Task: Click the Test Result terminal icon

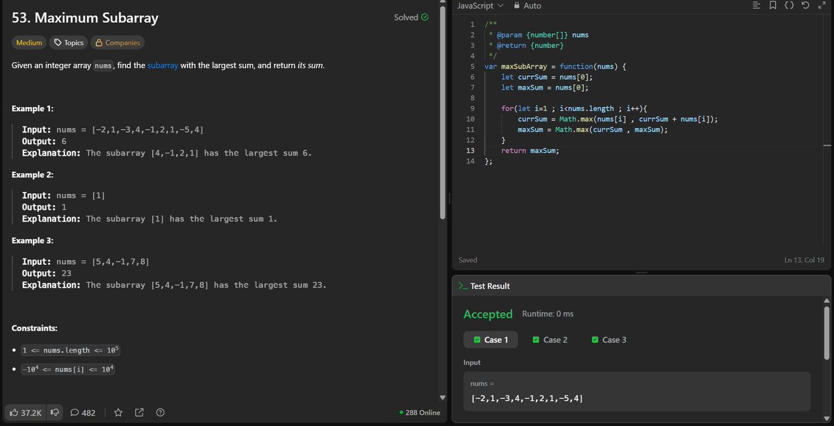Action: point(463,286)
